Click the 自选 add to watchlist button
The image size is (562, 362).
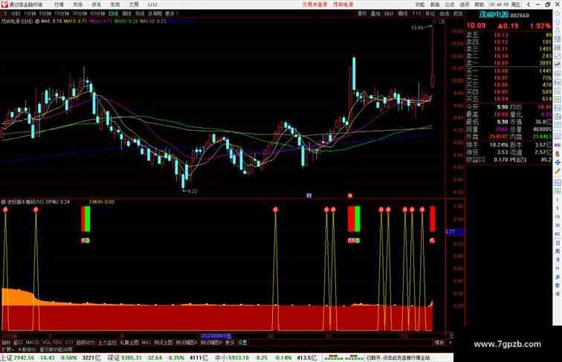tap(444, 13)
